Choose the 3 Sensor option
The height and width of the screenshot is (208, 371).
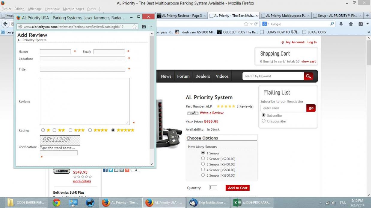[203, 164]
